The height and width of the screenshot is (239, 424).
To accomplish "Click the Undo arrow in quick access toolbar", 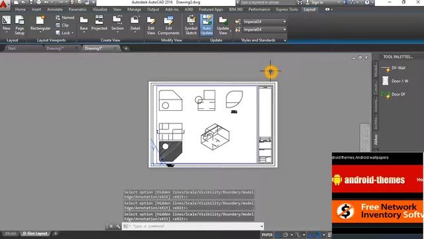I will [x=46, y=3].
